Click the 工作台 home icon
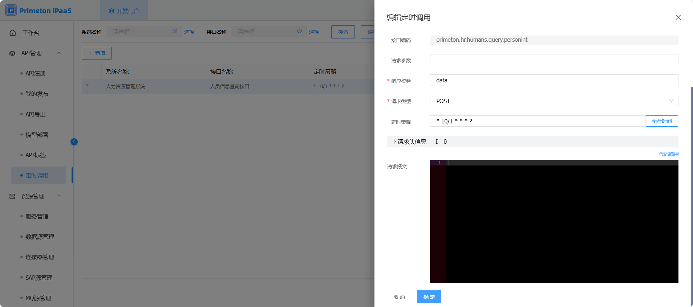The image size is (693, 307). (x=13, y=33)
